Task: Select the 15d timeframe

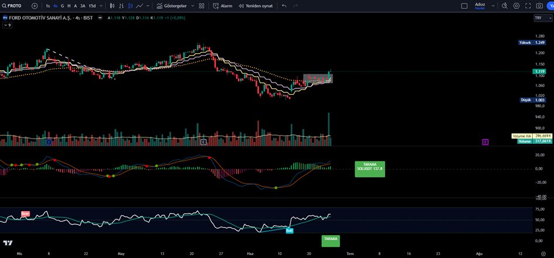Action: [92, 6]
